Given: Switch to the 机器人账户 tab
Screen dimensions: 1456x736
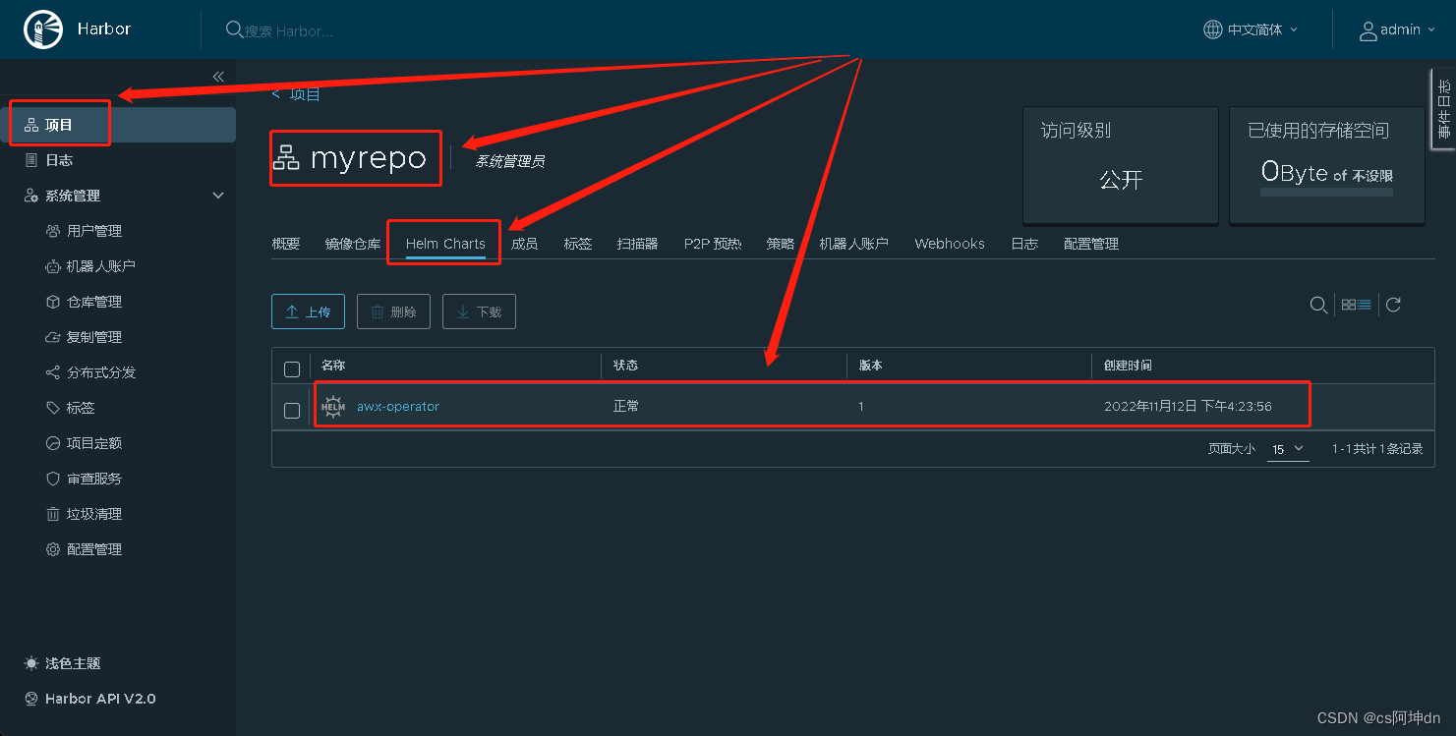Looking at the screenshot, I should click(854, 244).
